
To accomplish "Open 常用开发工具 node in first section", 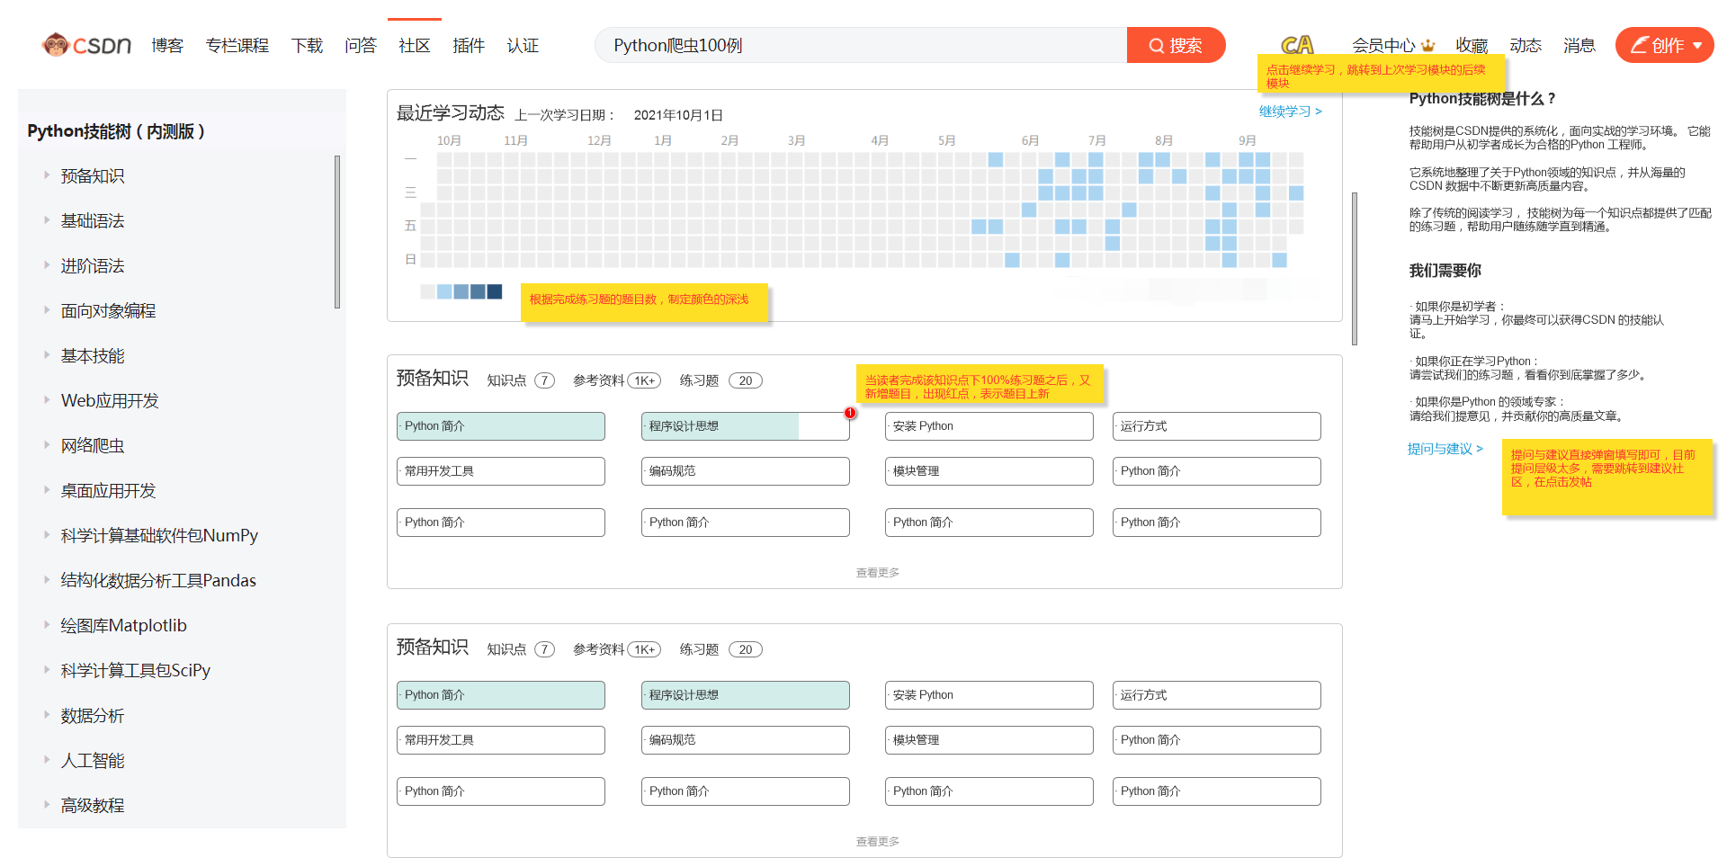I will [501, 471].
